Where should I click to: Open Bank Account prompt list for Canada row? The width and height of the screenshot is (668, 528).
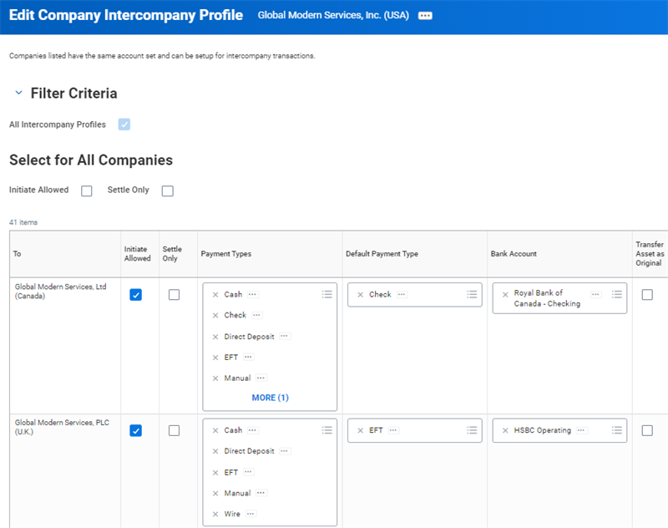[x=616, y=294]
